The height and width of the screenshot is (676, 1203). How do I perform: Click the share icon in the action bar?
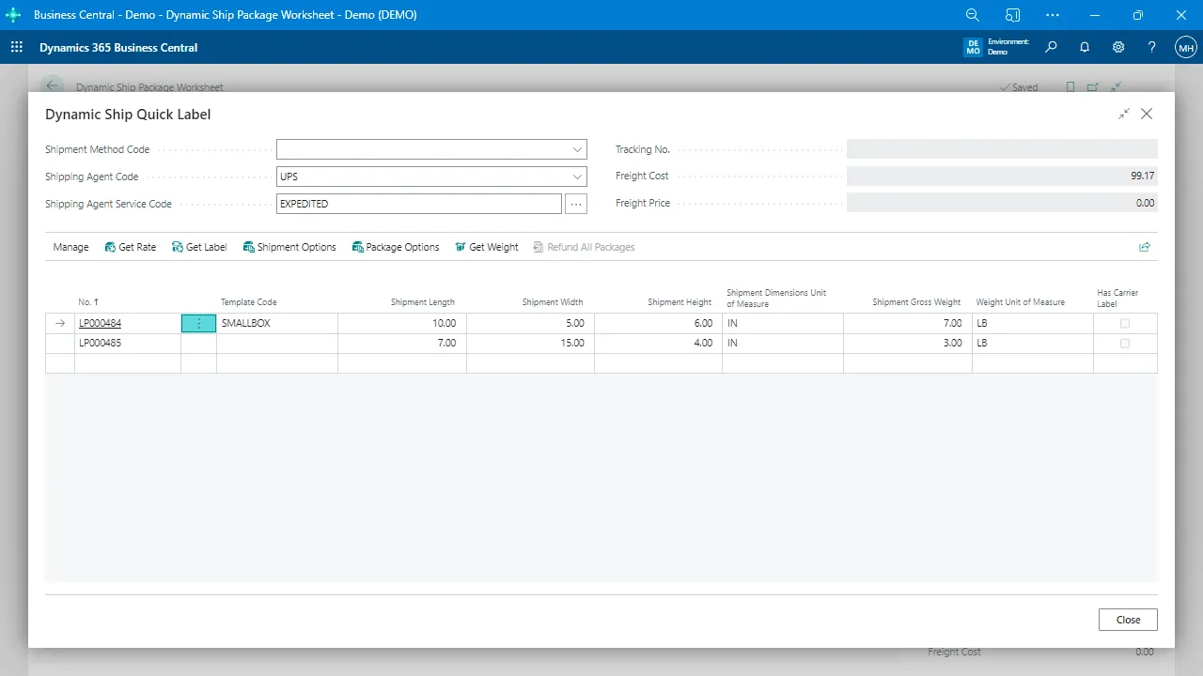(1144, 247)
